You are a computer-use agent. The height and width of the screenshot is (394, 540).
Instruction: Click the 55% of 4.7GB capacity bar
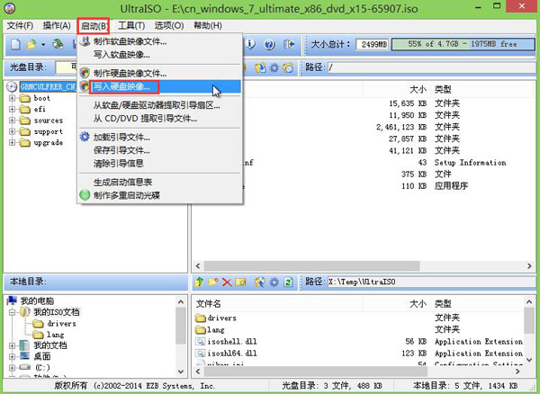pos(463,44)
